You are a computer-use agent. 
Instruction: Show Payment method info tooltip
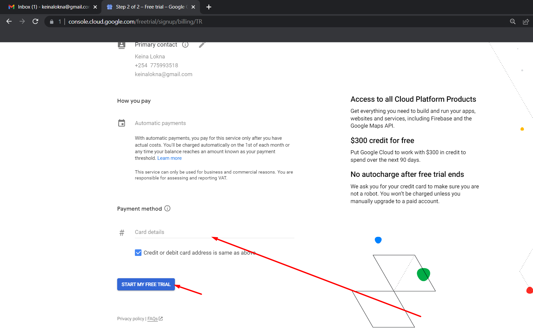click(167, 208)
